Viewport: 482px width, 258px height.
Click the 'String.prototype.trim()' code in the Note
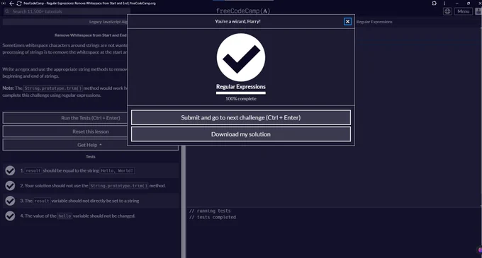(53, 88)
